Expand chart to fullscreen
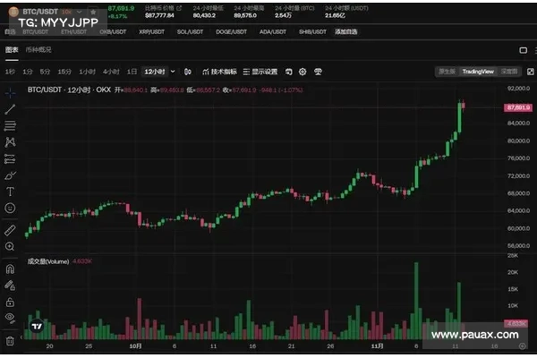 coord(530,72)
